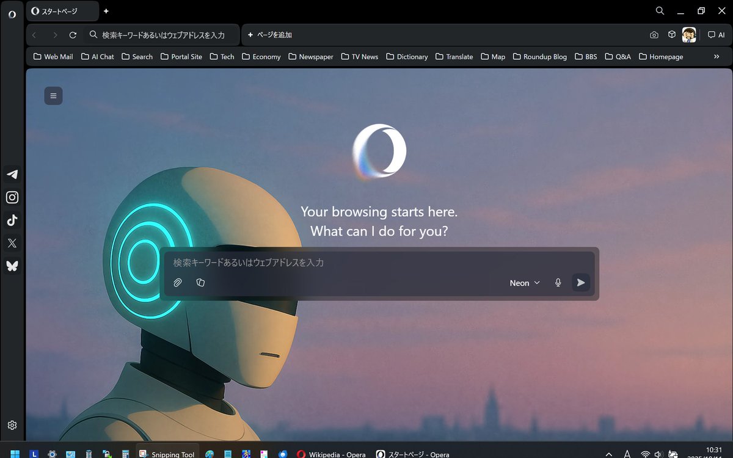
Task: Open the AI Chat bookmark folder
Action: click(x=98, y=57)
